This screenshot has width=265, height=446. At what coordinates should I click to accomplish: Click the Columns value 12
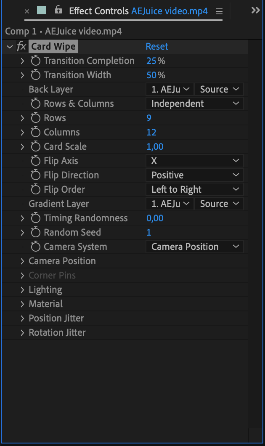[151, 133]
